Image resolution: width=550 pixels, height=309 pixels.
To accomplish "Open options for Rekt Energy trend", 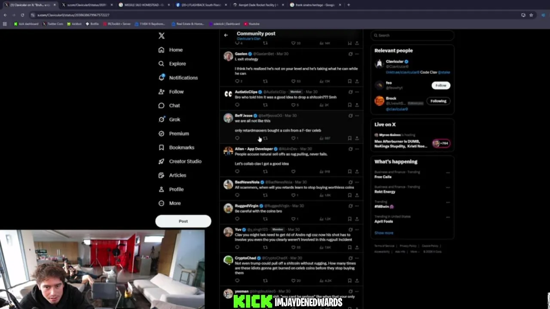I will tap(448, 188).
